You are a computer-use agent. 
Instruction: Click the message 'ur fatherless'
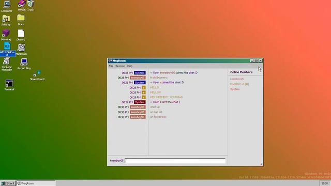[158, 117]
